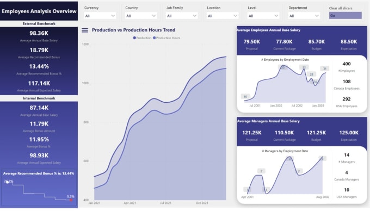Expand the Currency slicer dropdown
This screenshot has width=370, height=211.
point(100,16)
